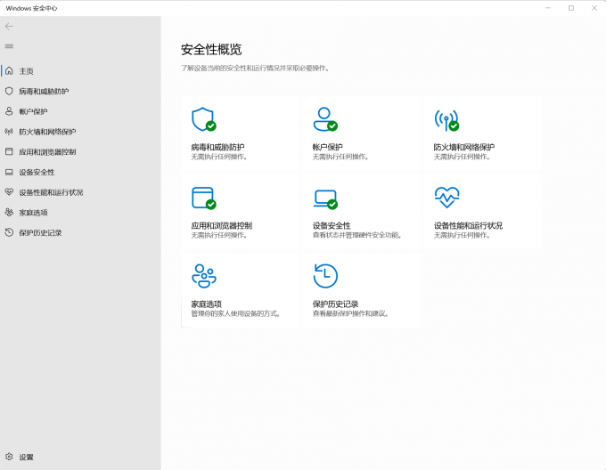The image size is (606, 470).
Task: Click text 查看状态并管理硬件安全功能。
Action: (x=357, y=235)
